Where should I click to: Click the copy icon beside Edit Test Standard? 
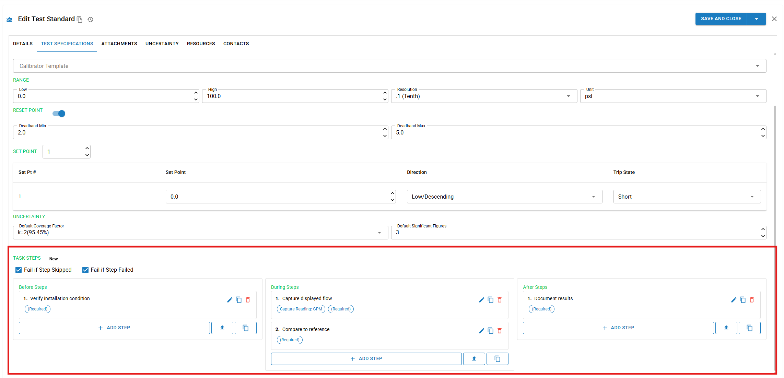(80, 20)
